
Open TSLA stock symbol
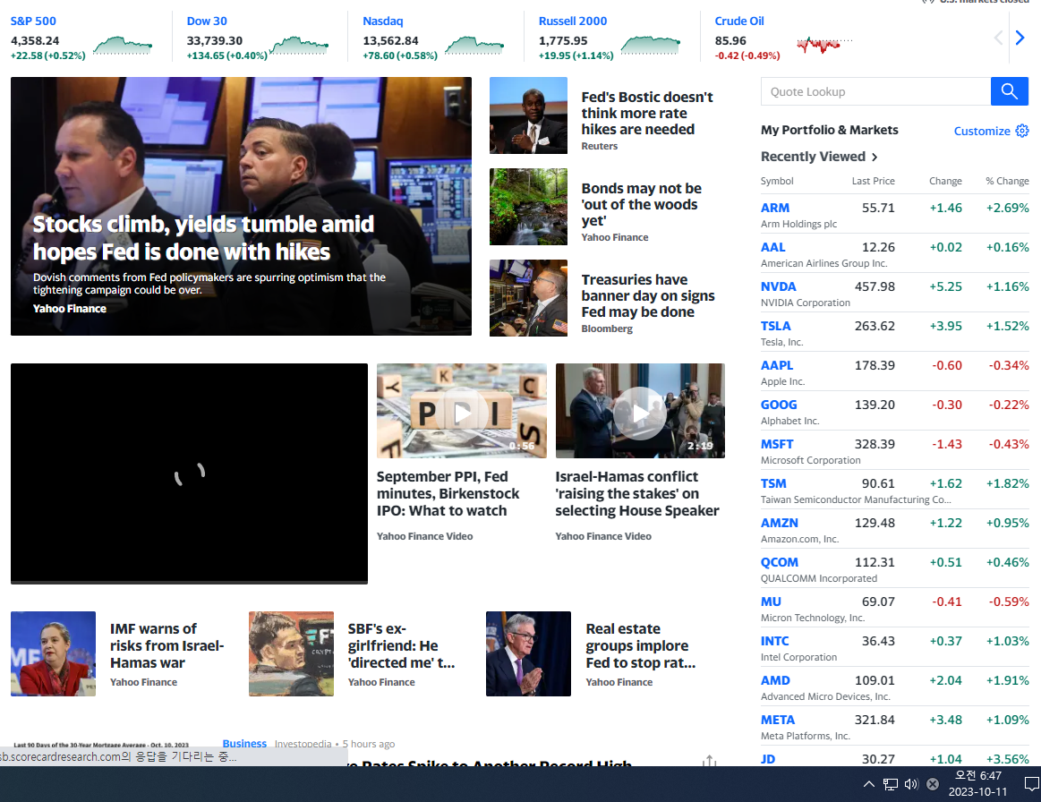tap(775, 326)
